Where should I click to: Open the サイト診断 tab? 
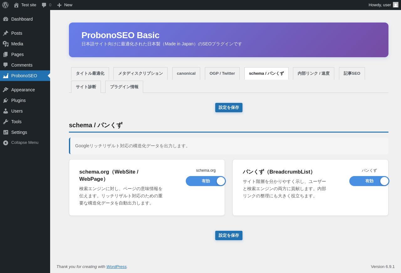[x=86, y=87]
